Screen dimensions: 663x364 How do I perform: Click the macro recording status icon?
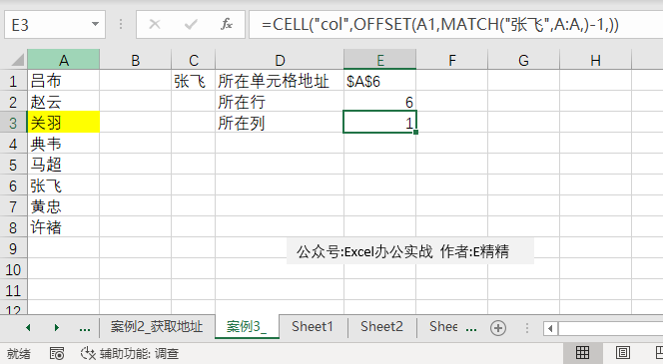point(57,353)
